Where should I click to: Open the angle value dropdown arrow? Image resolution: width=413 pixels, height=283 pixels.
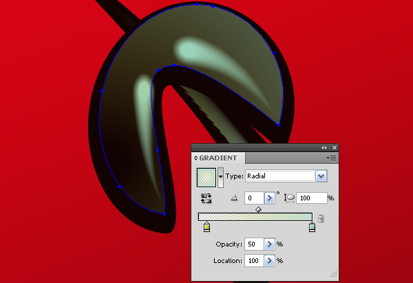coord(269,198)
